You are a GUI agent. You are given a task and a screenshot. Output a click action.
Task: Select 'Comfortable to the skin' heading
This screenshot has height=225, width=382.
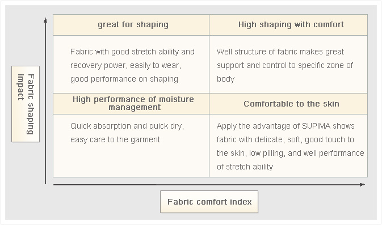tap(291, 104)
